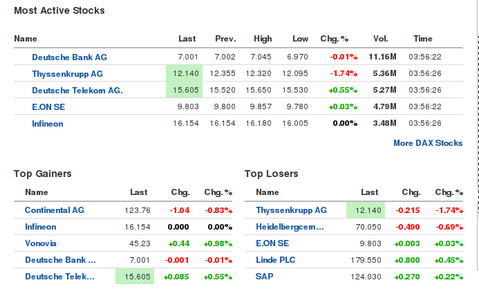Image resolution: width=479 pixels, height=296 pixels.
Task: Open Deutsche Bank AG in Most Active Stocks
Action: tap(69, 57)
